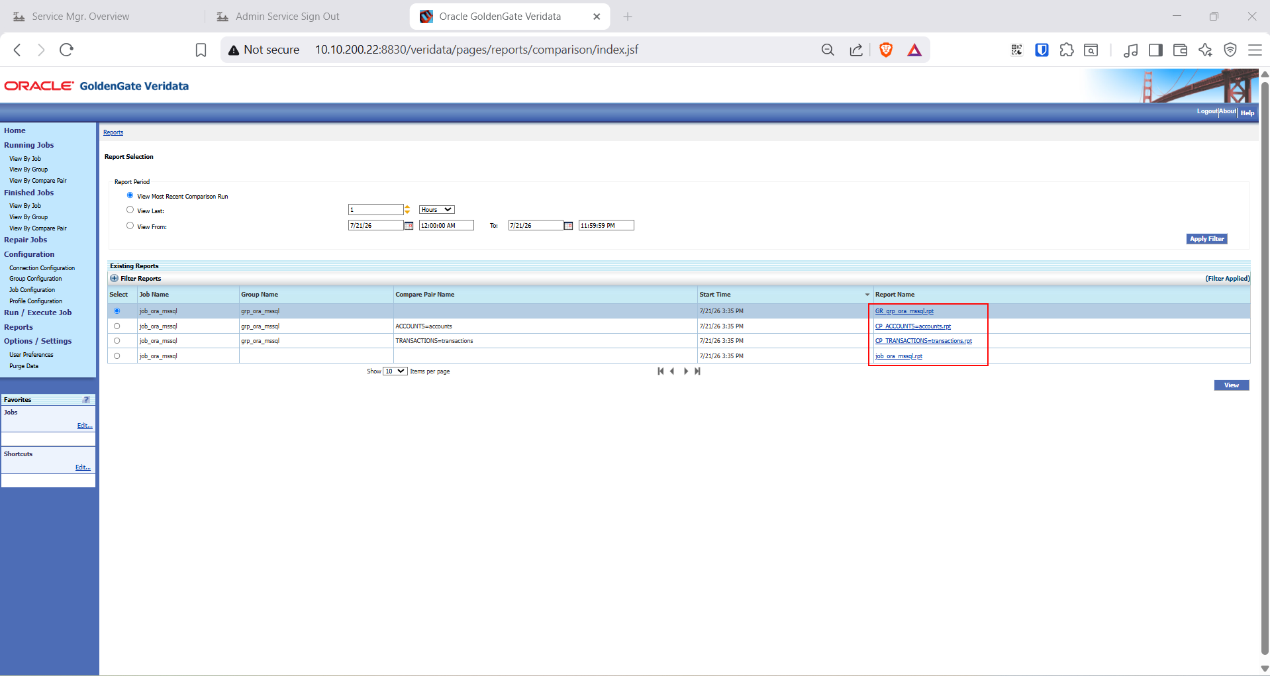Open Run / Execute Job menu item
The width and height of the screenshot is (1270, 676).
coord(38,313)
